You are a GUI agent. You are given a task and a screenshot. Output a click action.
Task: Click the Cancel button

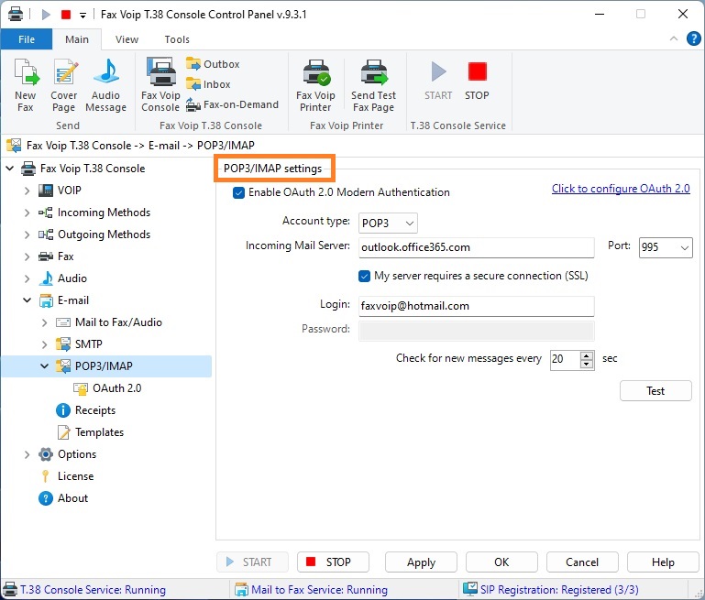click(x=582, y=562)
